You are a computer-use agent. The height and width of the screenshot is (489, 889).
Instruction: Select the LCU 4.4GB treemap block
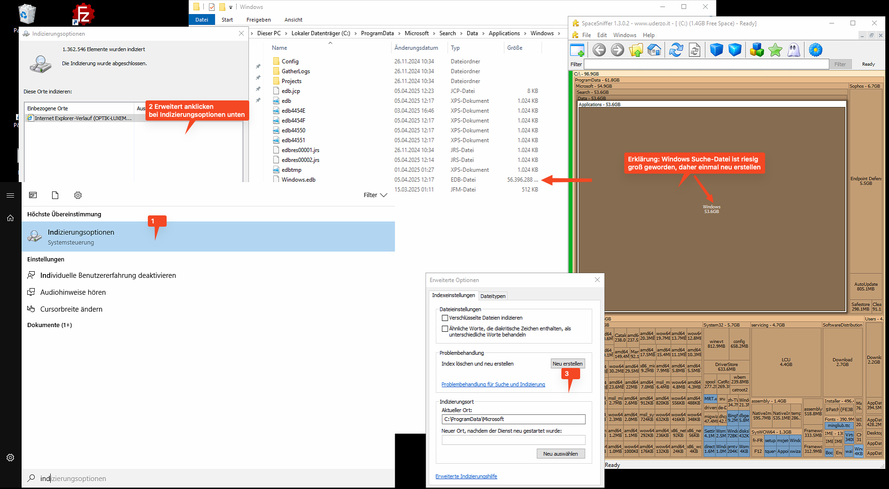click(786, 362)
